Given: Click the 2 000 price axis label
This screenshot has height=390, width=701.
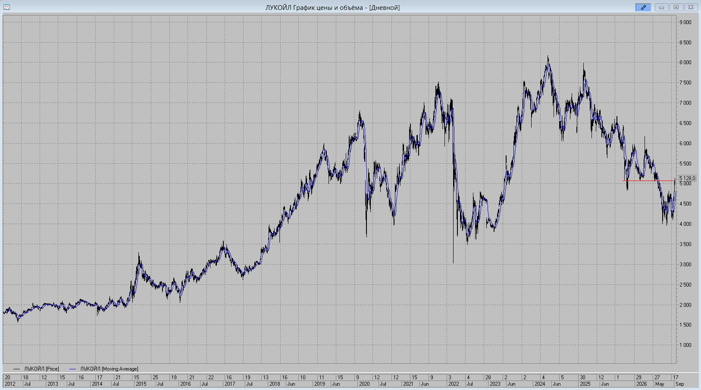Looking at the screenshot, I should tap(685, 305).
